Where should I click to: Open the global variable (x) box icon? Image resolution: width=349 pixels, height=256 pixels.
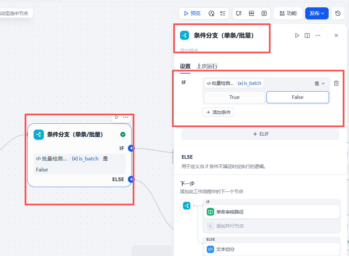coord(264,13)
